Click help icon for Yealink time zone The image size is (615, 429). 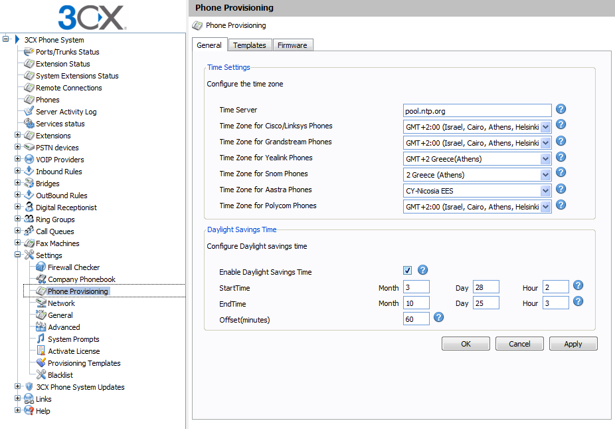pyautogui.click(x=561, y=157)
